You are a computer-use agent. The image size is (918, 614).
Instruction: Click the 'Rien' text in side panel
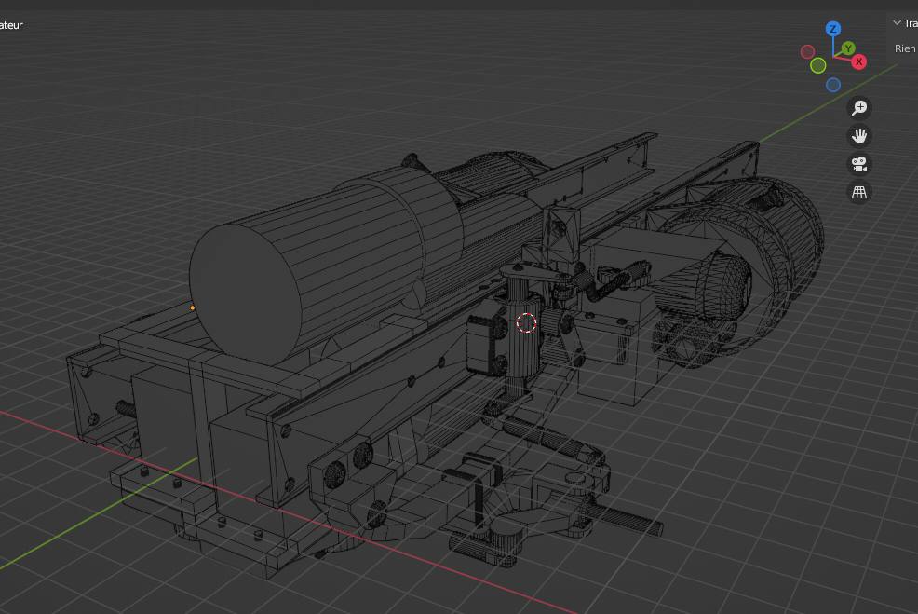pos(905,48)
